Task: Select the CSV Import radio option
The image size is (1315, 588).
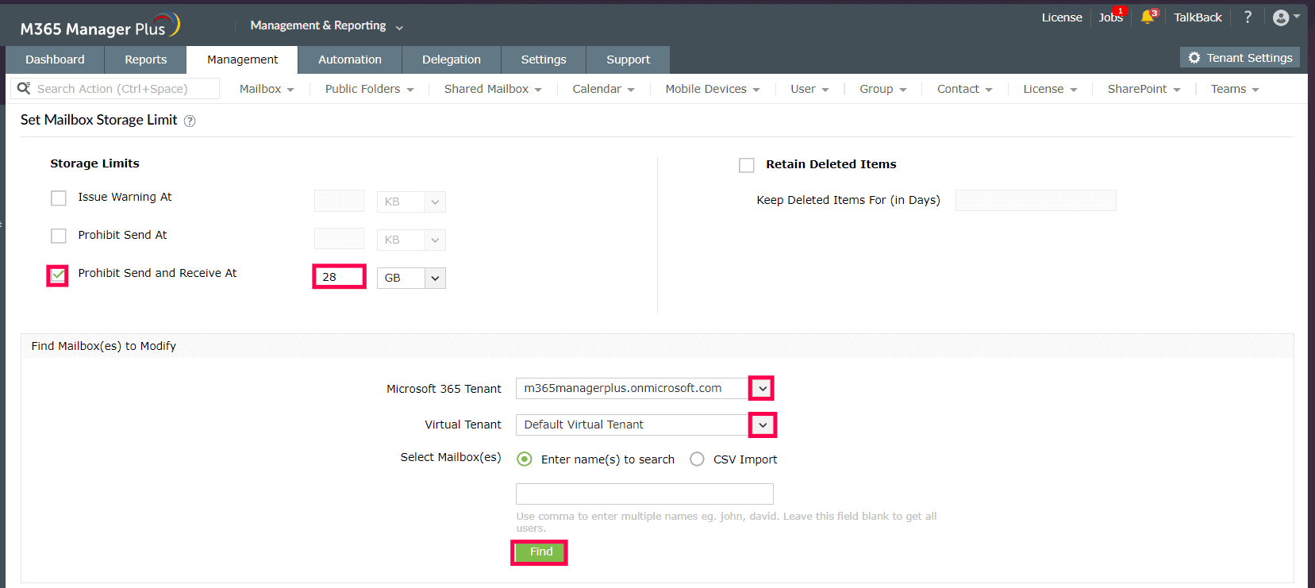Action: coord(697,459)
